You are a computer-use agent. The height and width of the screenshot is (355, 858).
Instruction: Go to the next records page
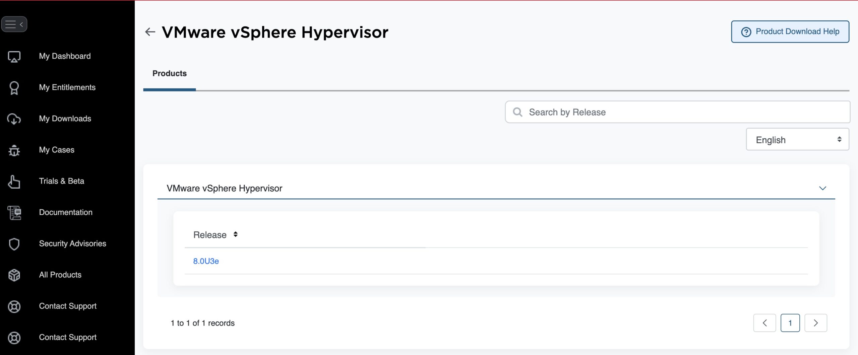pos(815,323)
